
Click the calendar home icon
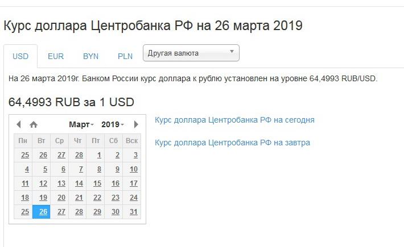click(34, 125)
